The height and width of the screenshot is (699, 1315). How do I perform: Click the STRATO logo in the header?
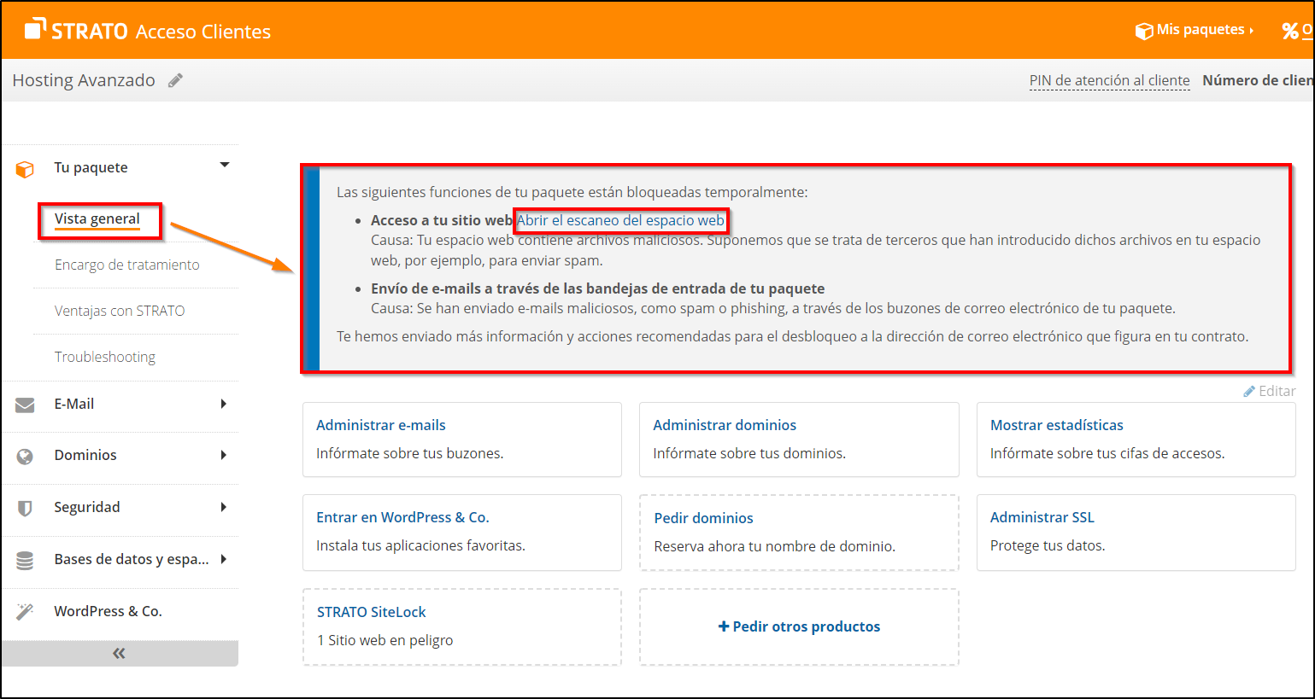click(77, 31)
